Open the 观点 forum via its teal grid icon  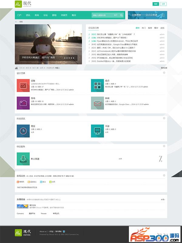point(97,85)
